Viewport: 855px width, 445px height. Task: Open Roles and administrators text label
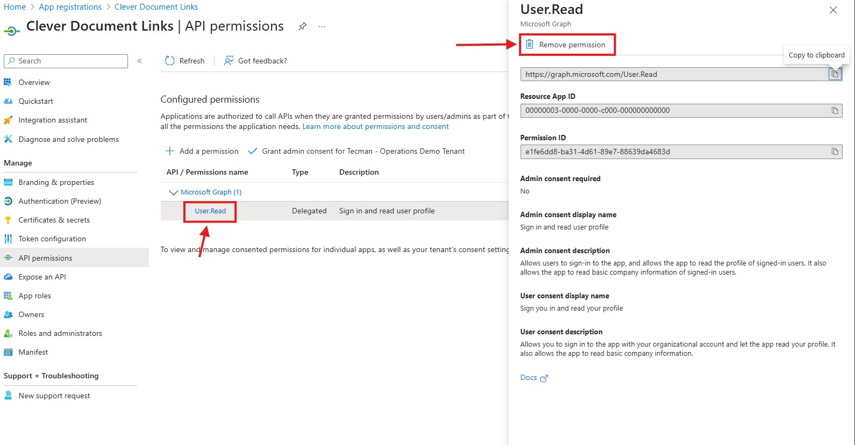point(60,333)
